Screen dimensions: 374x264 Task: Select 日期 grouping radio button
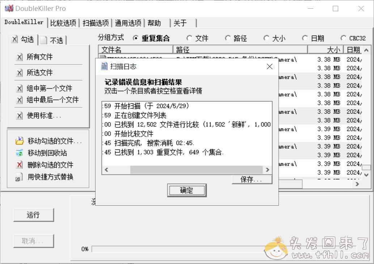(x=305, y=38)
